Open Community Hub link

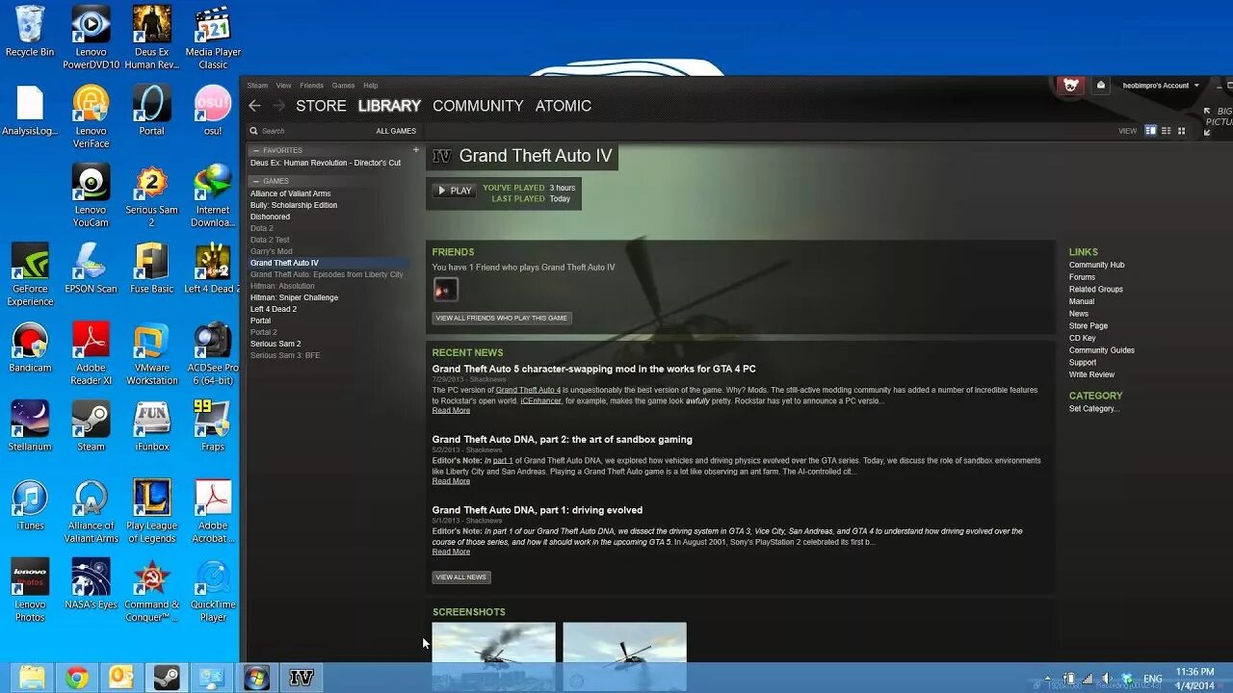(x=1096, y=265)
